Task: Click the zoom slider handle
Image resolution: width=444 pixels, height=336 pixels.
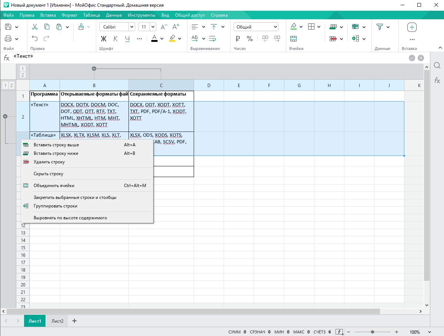Action: (373, 332)
